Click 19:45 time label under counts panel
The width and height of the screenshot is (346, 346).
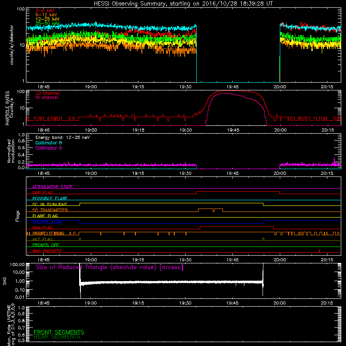(x=232, y=87)
